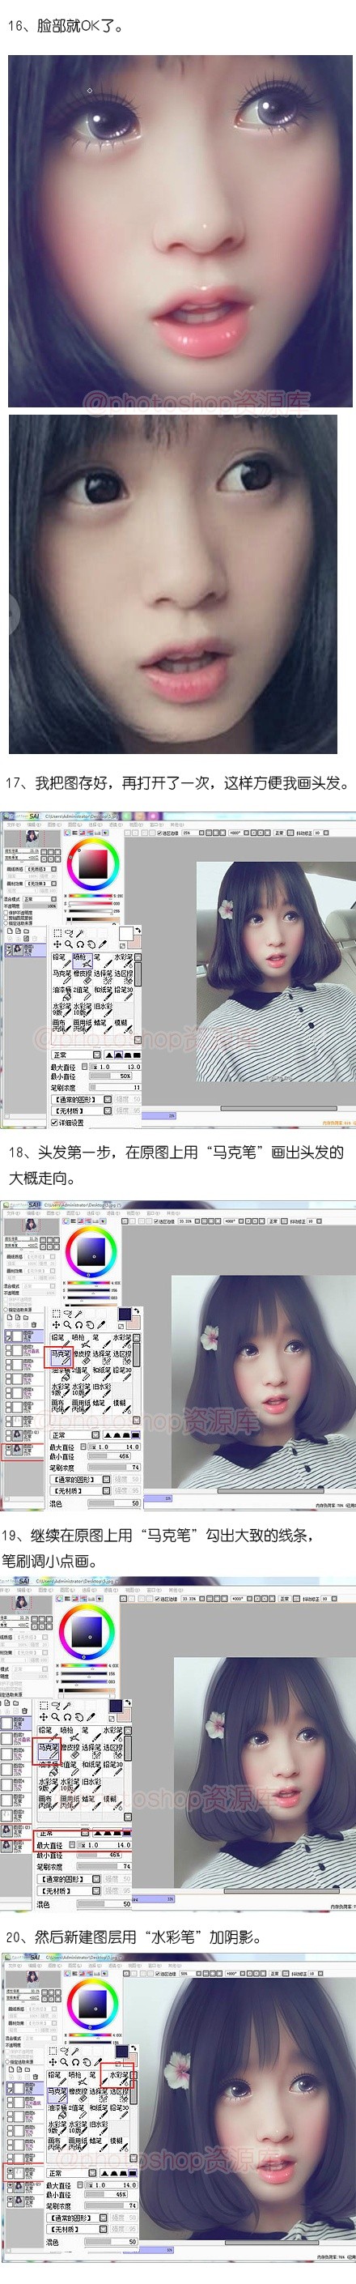Click the step 16 edited face image
Viewport: 356px width, 2284px height.
click(180, 232)
